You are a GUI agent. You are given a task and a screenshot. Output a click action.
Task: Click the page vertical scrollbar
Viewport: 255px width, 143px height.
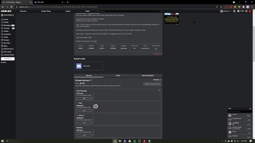coord(254,44)
